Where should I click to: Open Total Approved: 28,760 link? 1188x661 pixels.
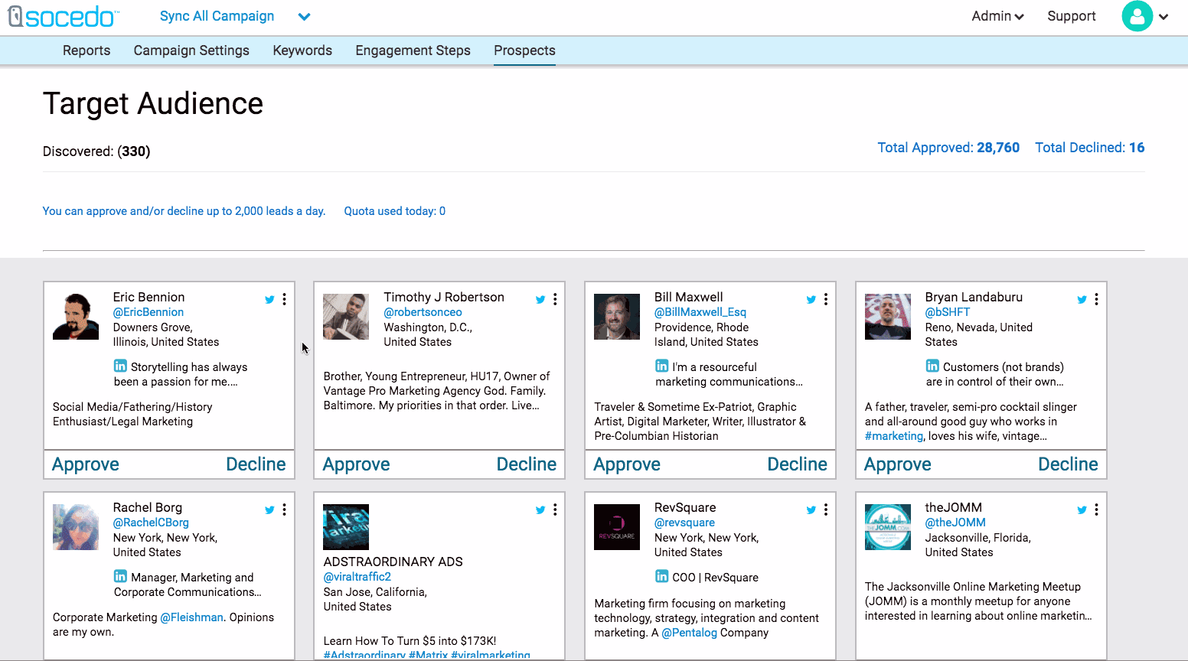(948, 148)
